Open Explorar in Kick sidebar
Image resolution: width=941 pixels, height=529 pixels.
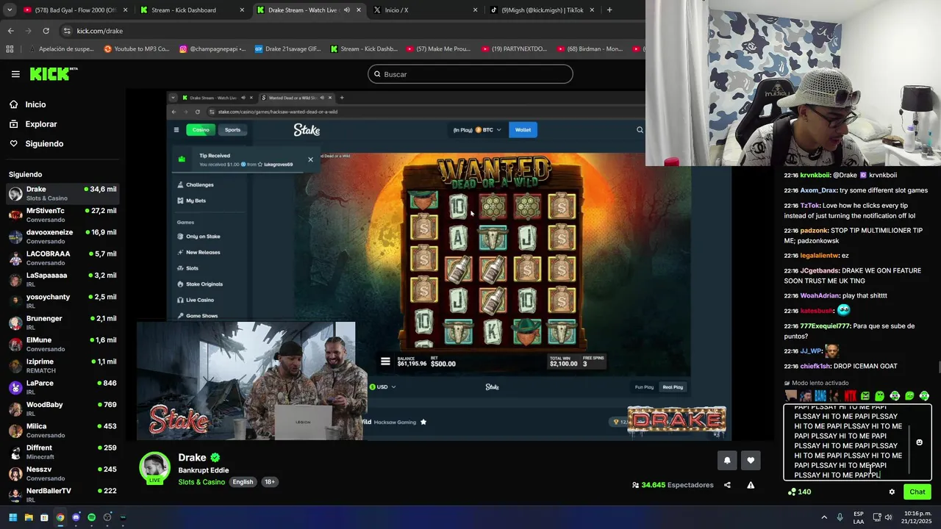point(40,124)
